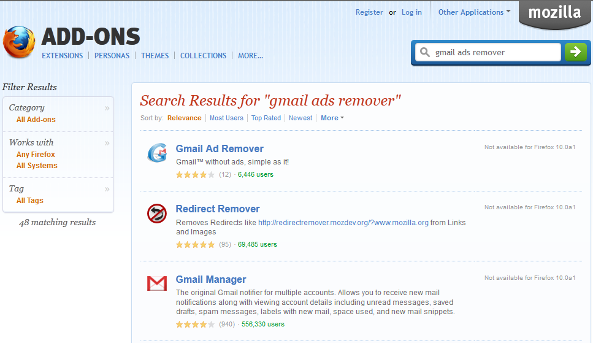Click the 69,485 users text
This screenshot has height=343, width=593.
point(258,245)
